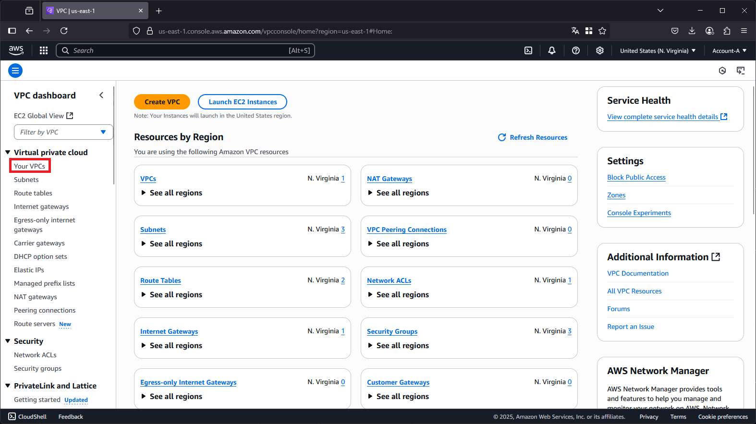The width and height of the screenshot is (756, 424).
Task: Open the Firefox application menu
Action: tap(744, 31)
